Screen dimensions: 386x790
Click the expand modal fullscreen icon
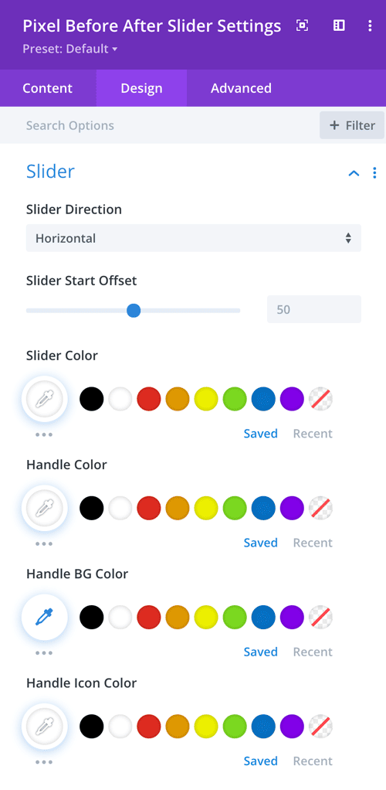coord(302,26)
